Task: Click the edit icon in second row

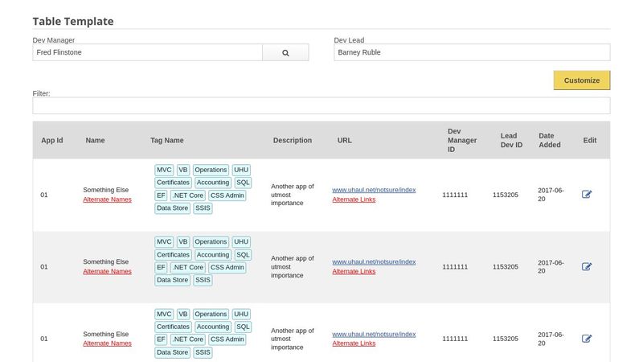Action: point(587,266)
